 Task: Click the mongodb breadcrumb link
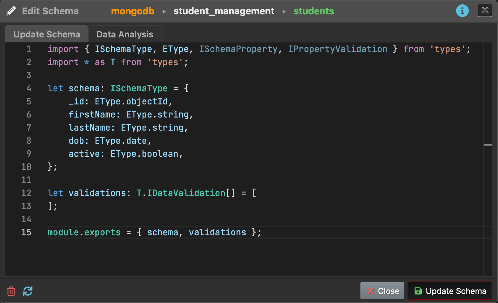click(133, 11)
